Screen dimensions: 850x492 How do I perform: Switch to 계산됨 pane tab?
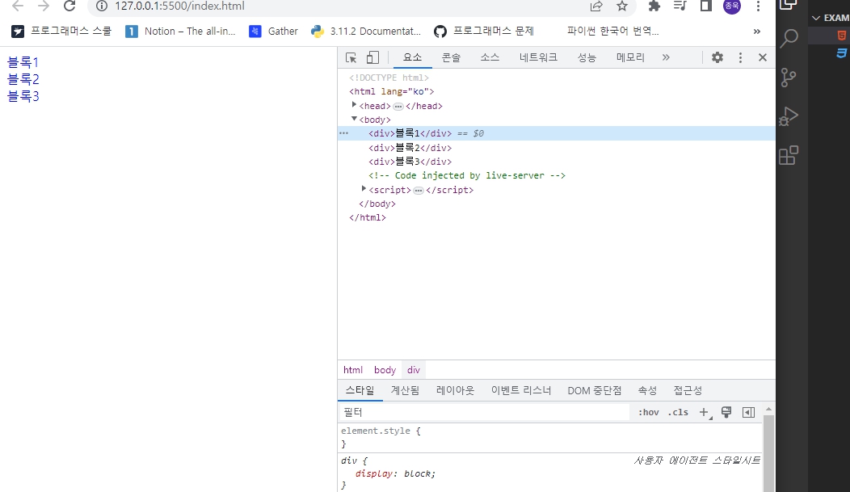(x=405, y=391)
